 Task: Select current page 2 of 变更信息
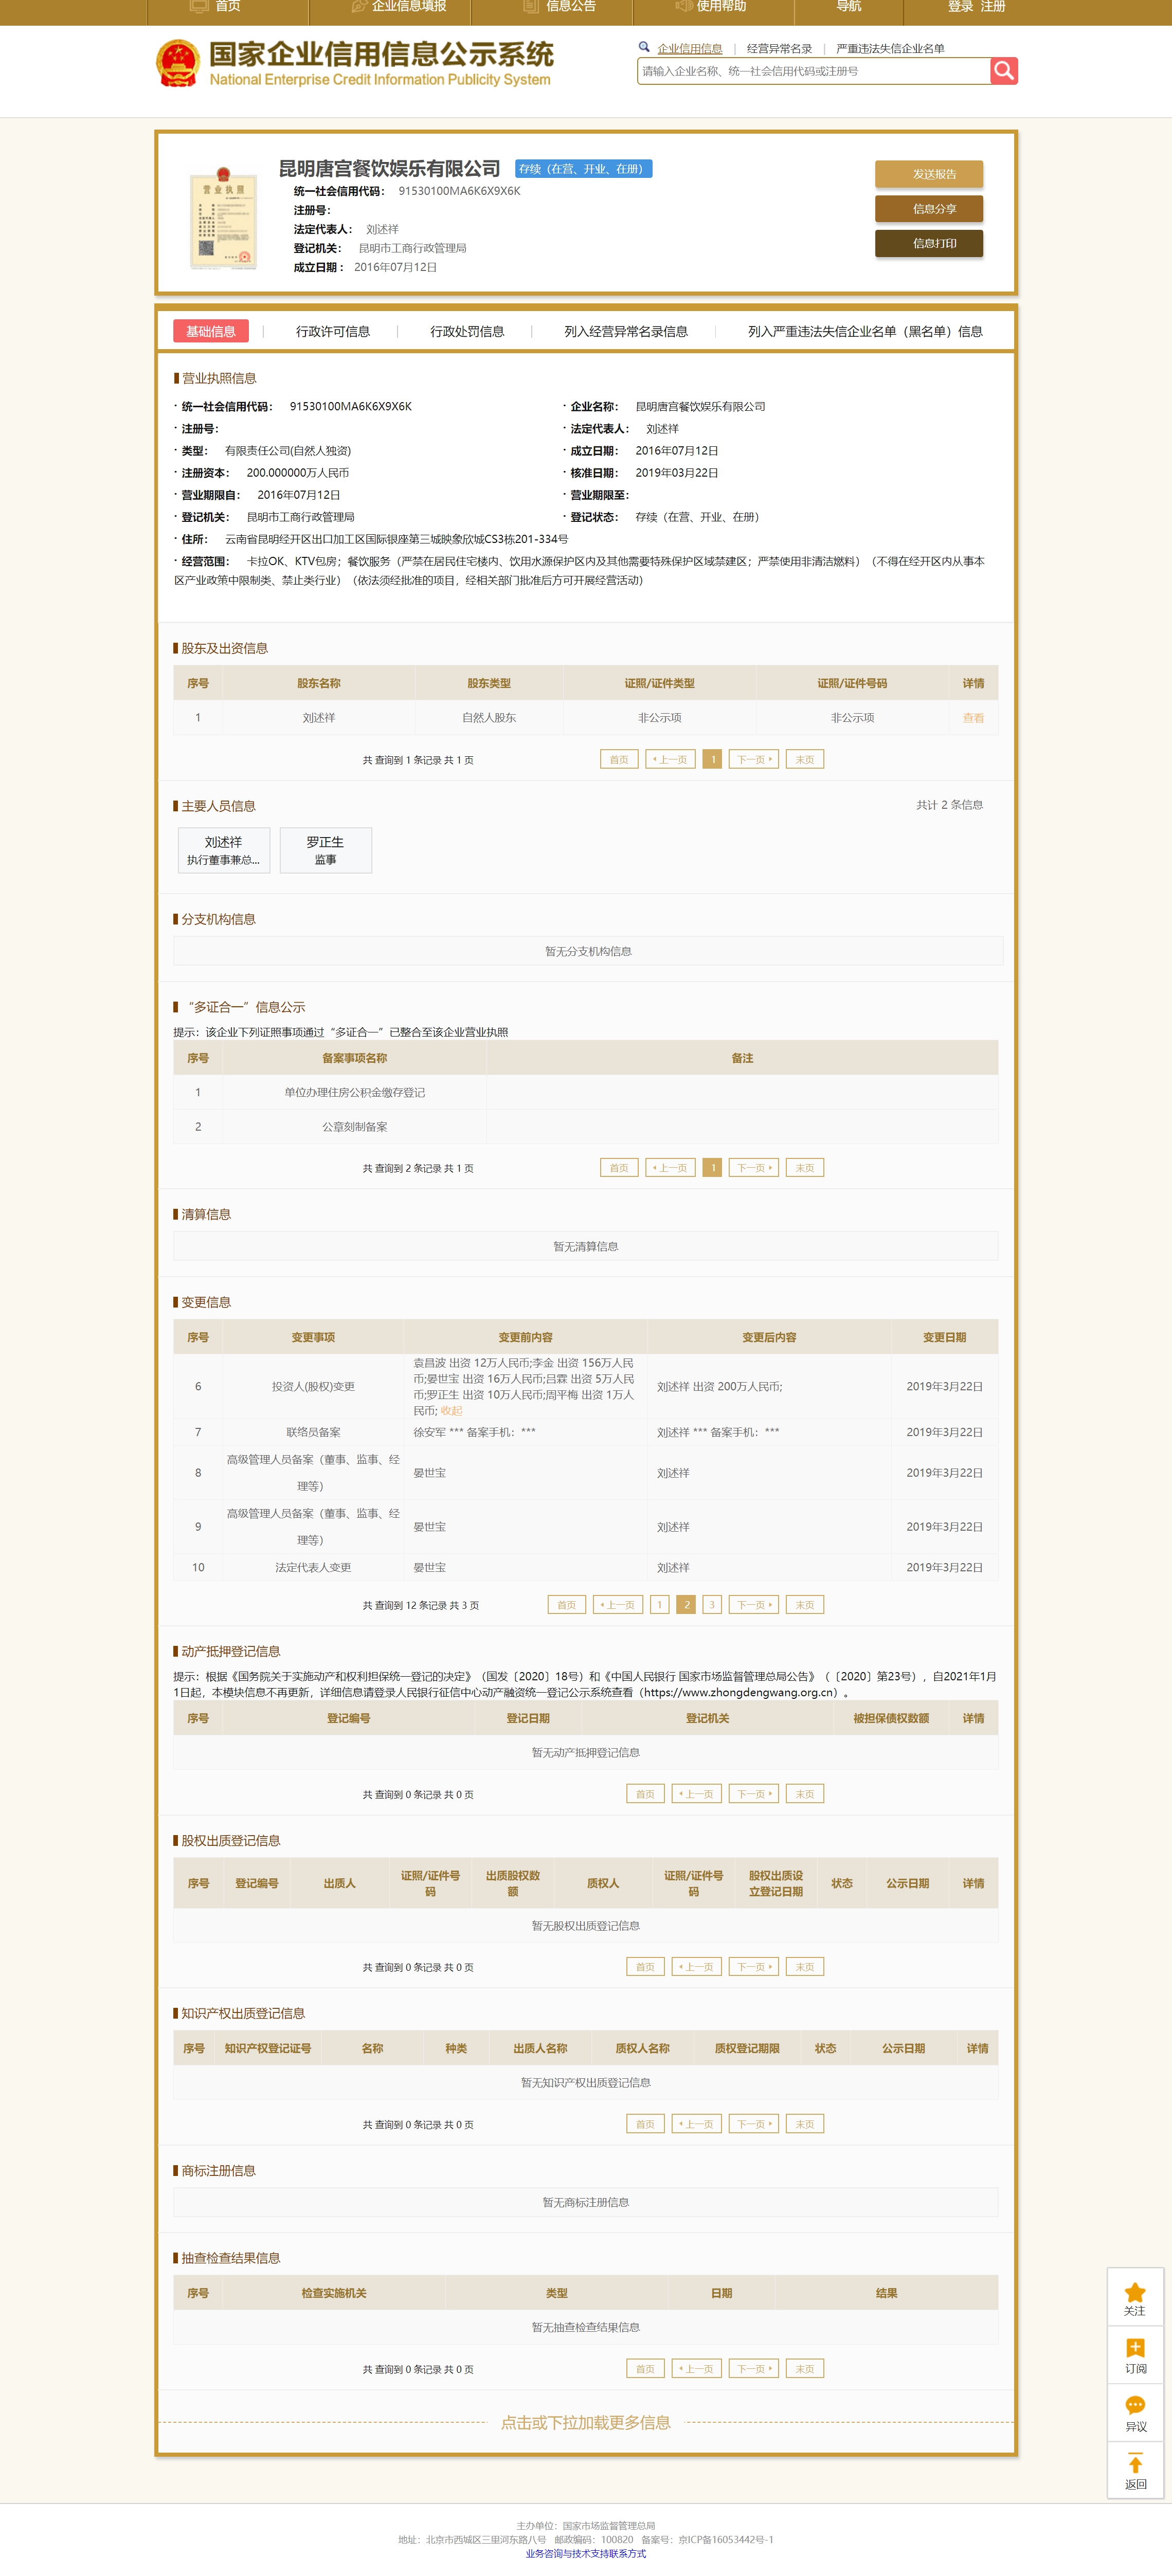[686, 1604]
